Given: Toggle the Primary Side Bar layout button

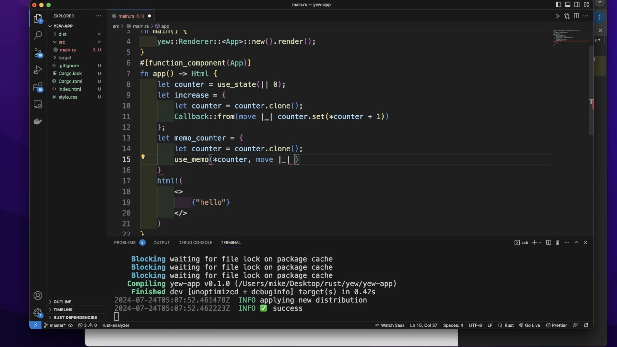Looking at the screenshot, I should pos(559,4).
